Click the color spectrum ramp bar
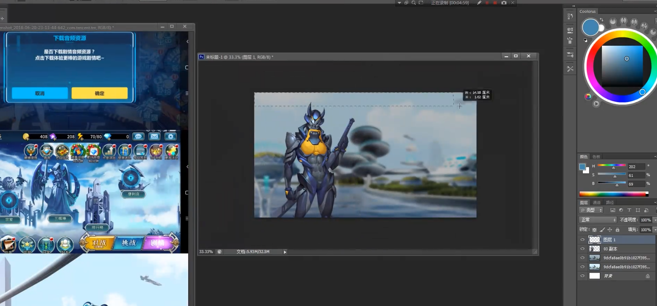The image size is (657, 306). coord(614,194)
